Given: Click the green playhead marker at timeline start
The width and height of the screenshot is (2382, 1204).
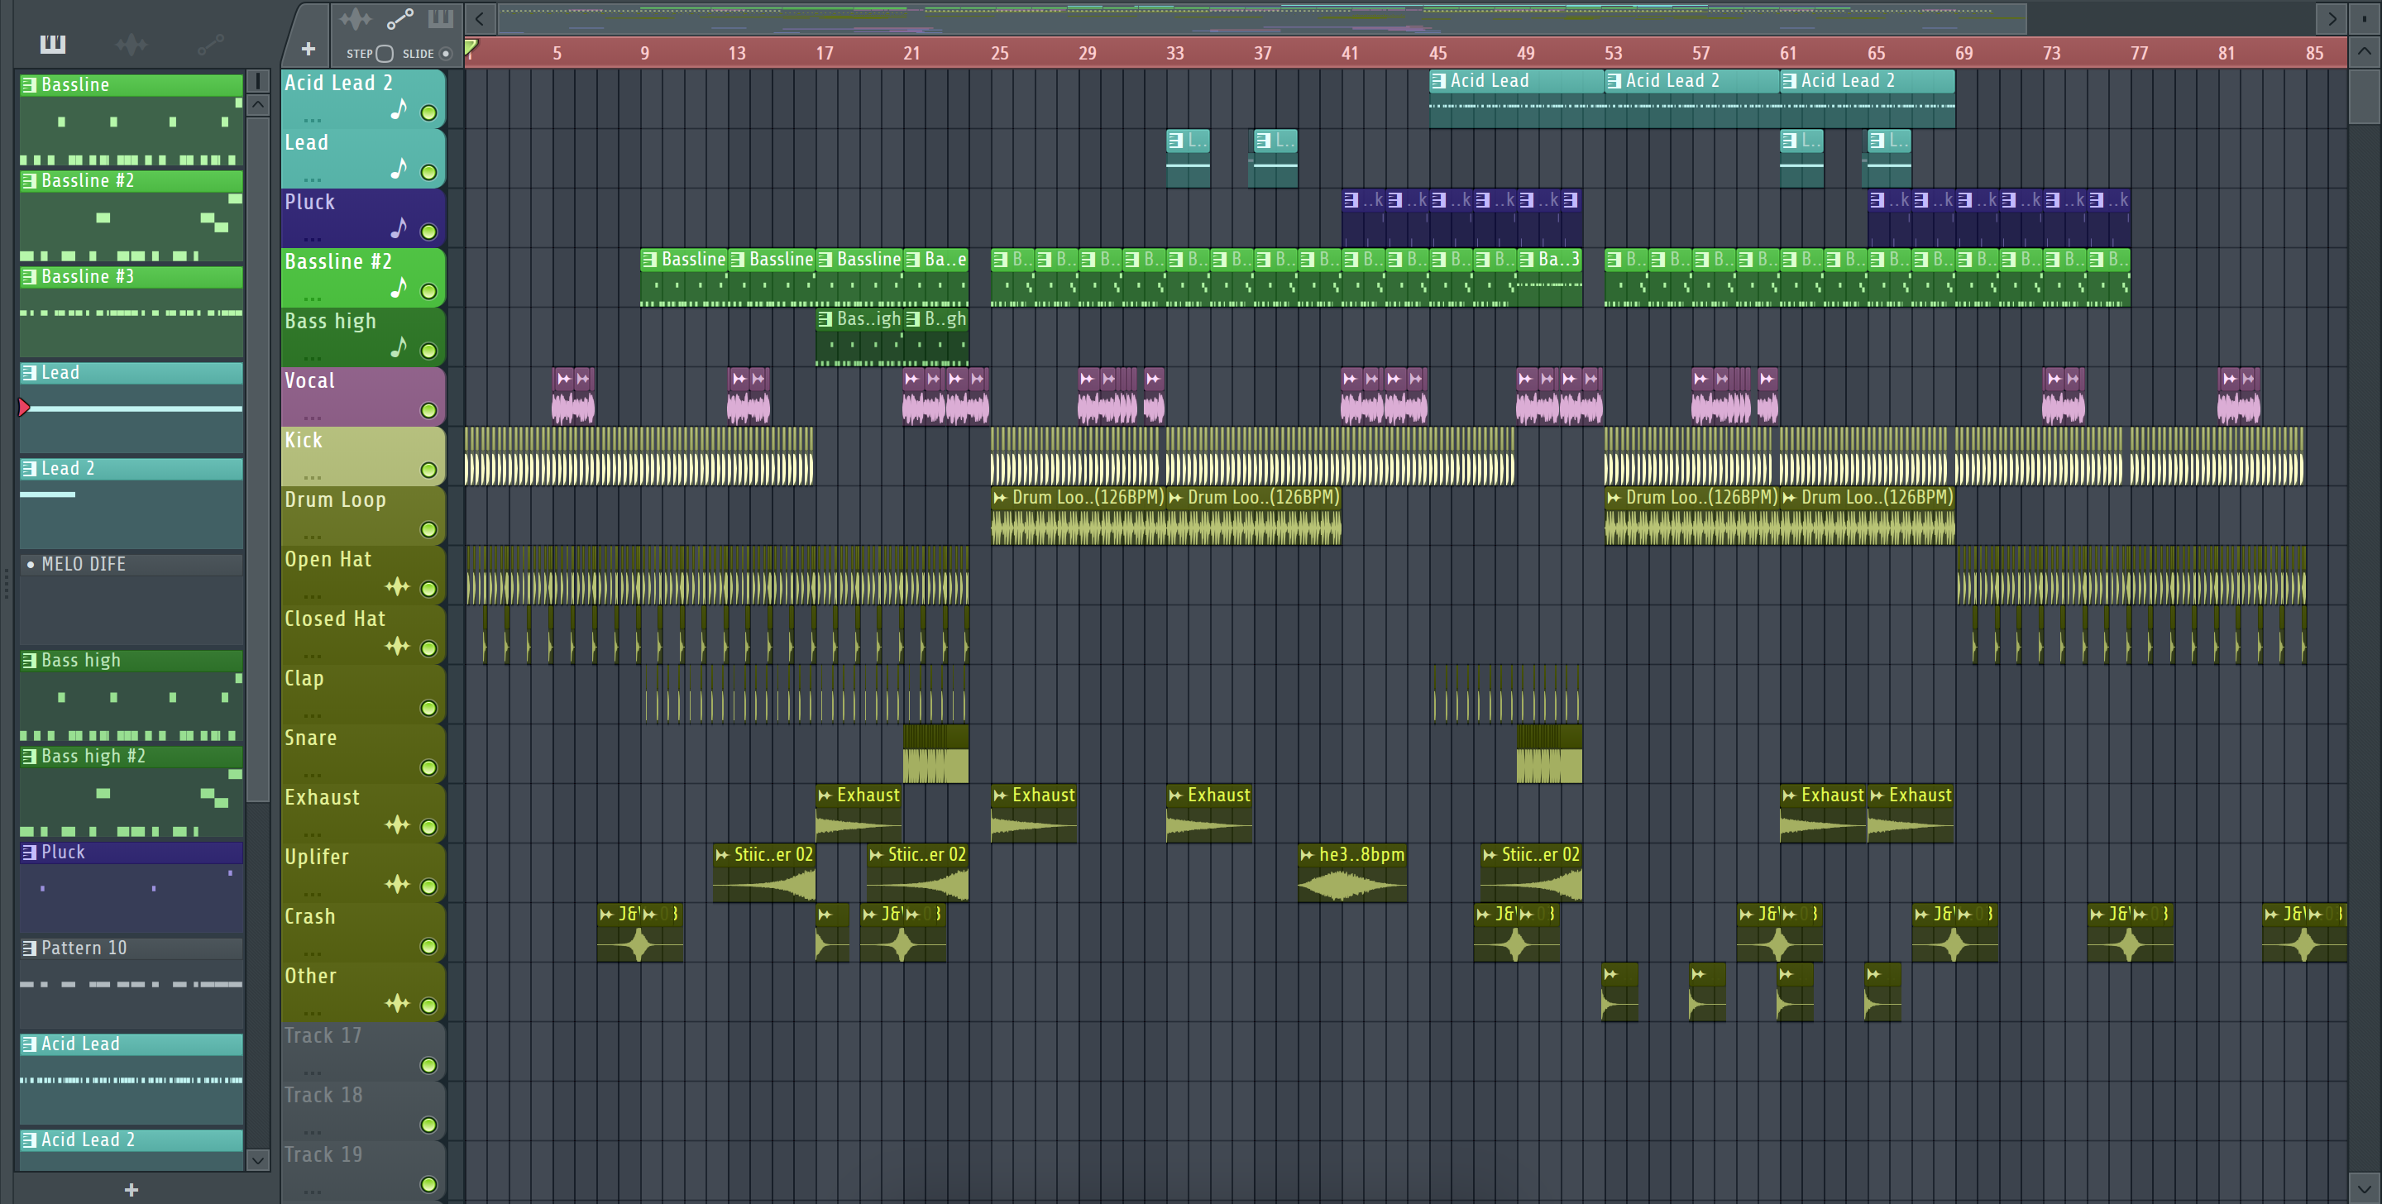Looking at the screenshot, I should coord(471,46).
